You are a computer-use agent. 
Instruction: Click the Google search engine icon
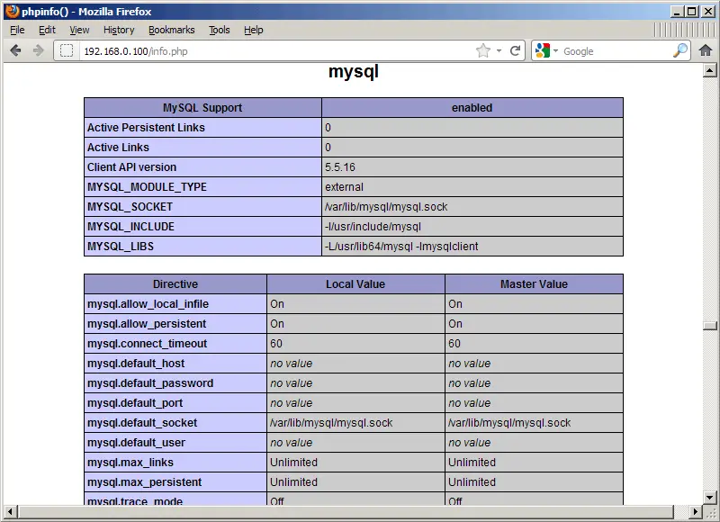(x=542, y=51)
